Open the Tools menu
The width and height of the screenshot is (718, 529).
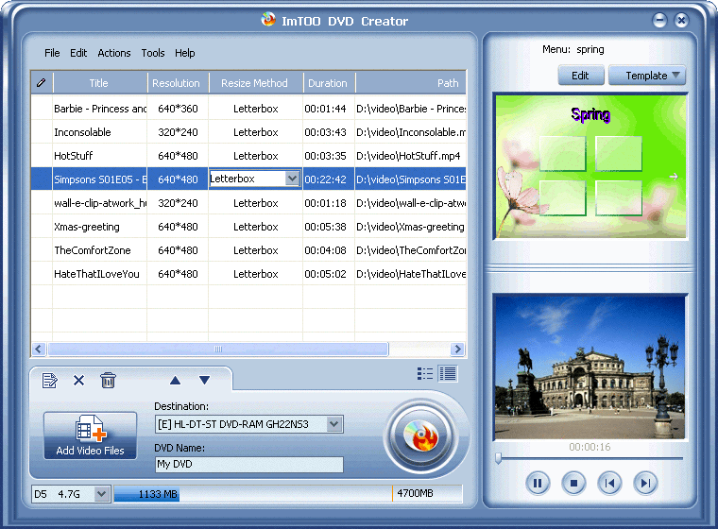point(153,53)
